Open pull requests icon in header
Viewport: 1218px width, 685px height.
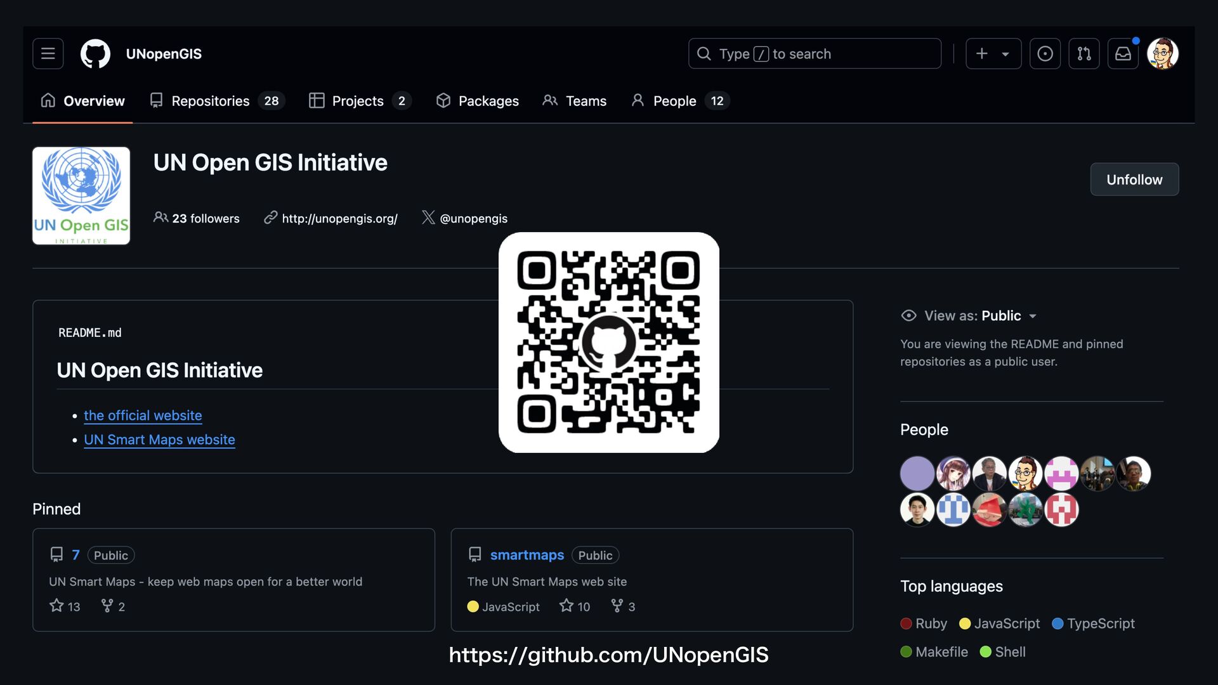tap(1084, 54)
